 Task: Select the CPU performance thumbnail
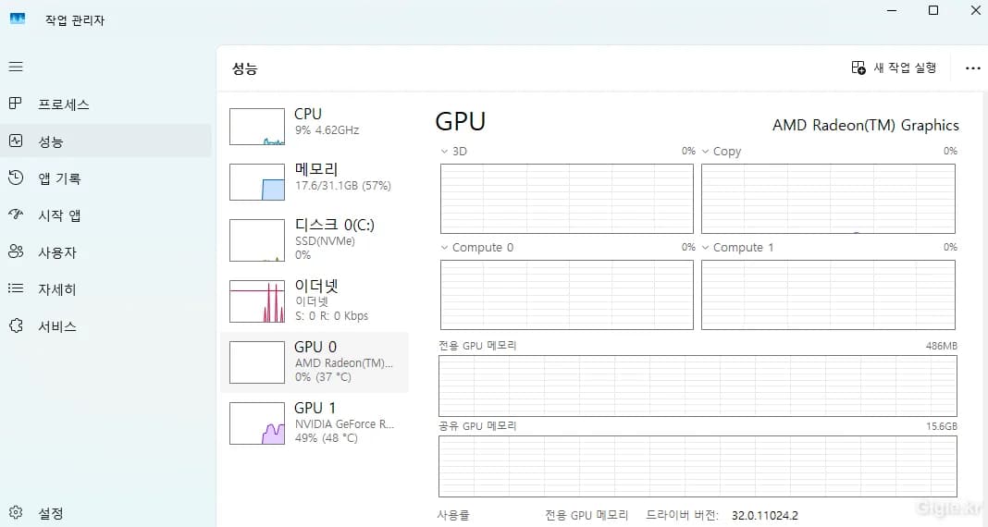click(x=257, y=127)
